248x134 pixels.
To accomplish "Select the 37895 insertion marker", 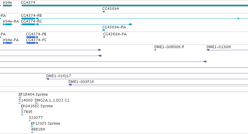I will (x=22, y=115).
